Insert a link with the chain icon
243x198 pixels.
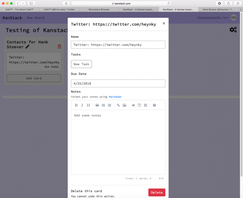click(118, 105)
